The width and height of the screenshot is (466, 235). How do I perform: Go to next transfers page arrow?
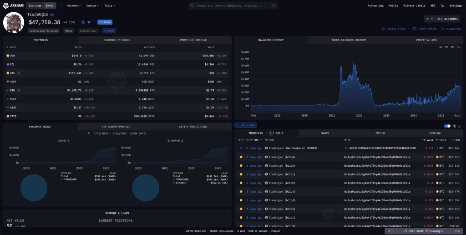point(283,133)
